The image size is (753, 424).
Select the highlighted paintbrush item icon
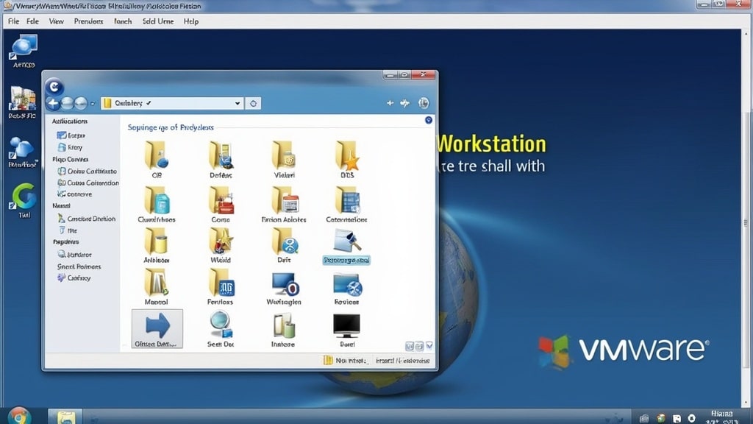pos(347,241)
